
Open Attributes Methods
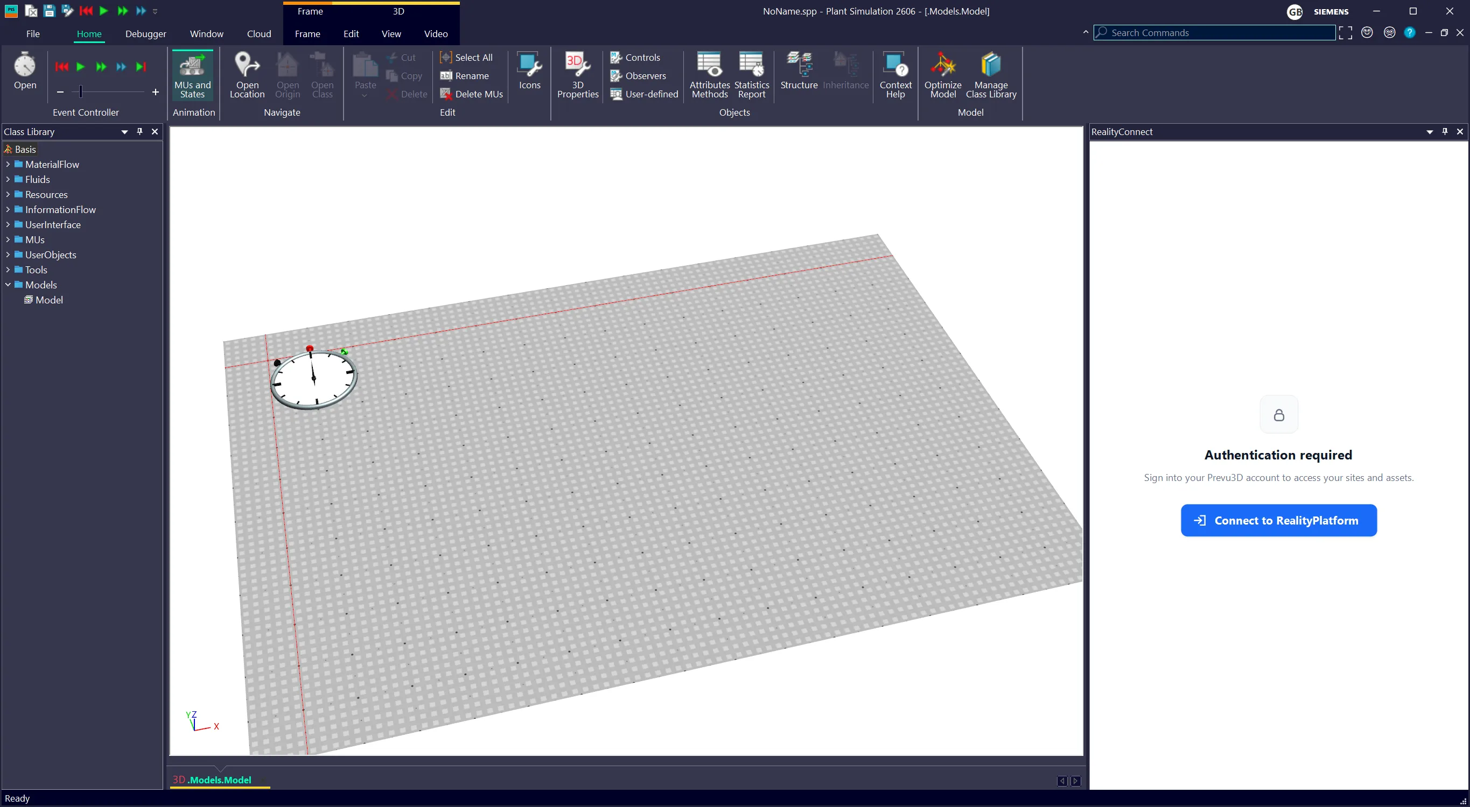(x=709, y=75)
